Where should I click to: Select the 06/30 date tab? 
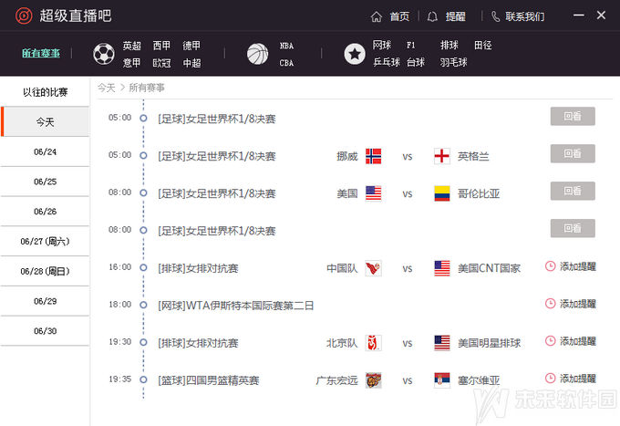(45, 331)
